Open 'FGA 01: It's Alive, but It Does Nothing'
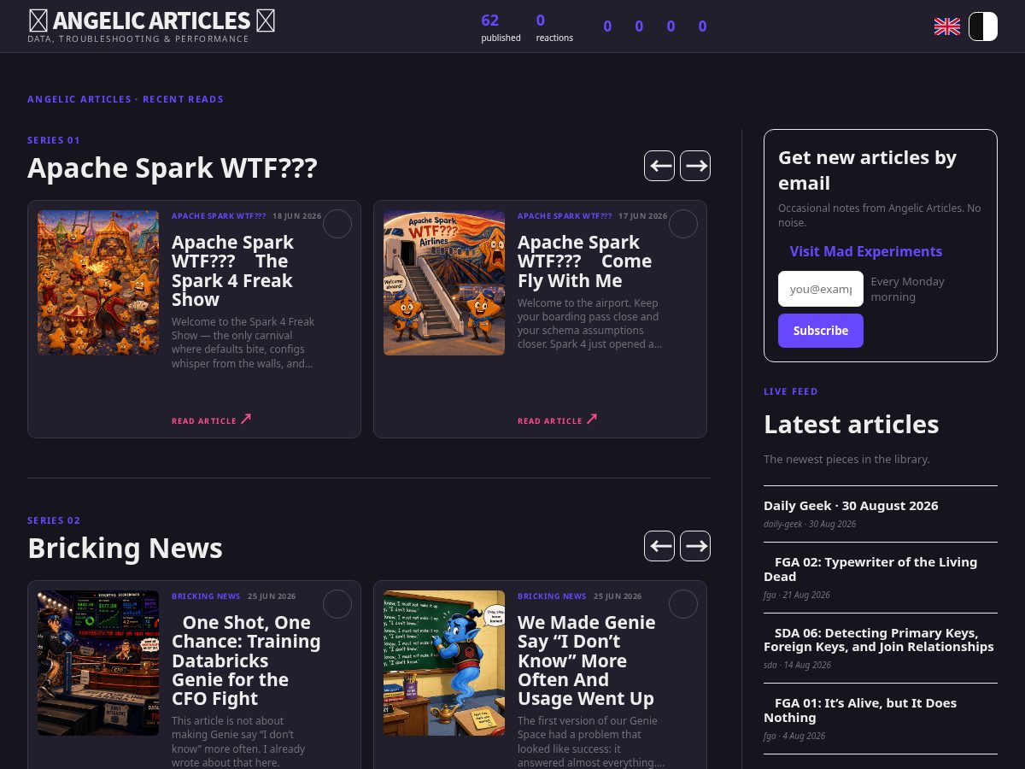 (860, 710)
